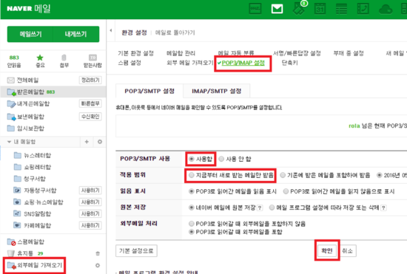Open 뉴스레터함 folder
The image size is (407, 274).
tap(33, 155)
